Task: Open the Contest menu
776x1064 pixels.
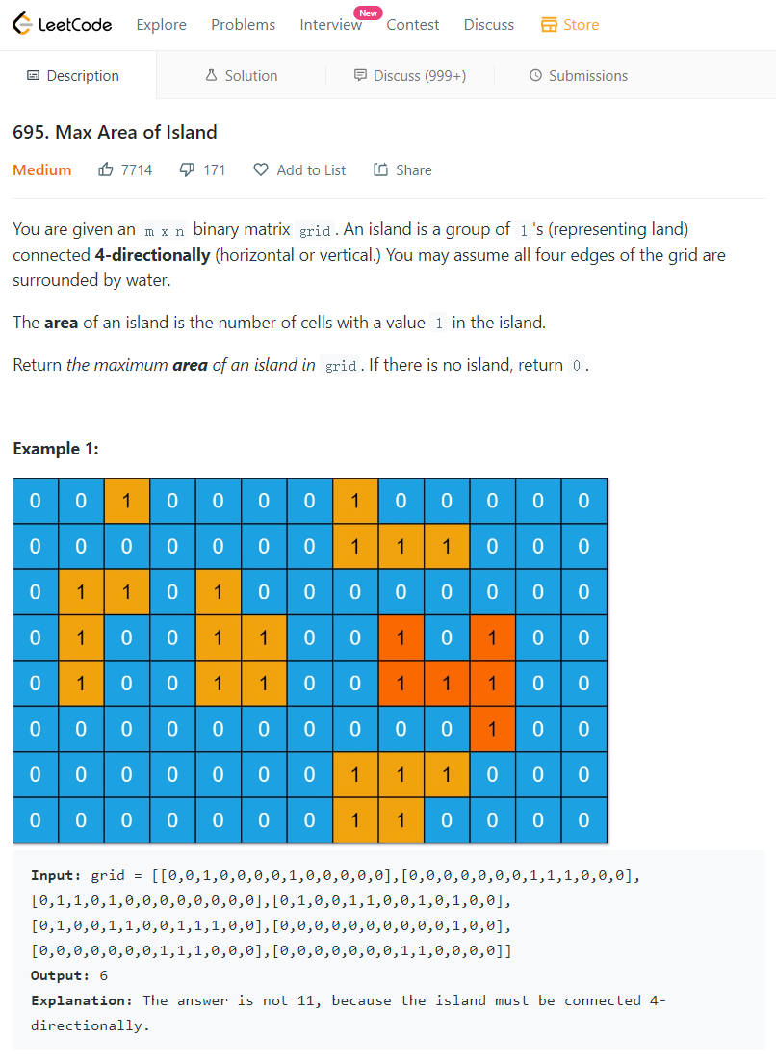Action: point(413,24)
